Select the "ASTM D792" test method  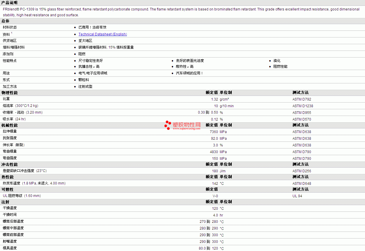(x=302, y=99)
